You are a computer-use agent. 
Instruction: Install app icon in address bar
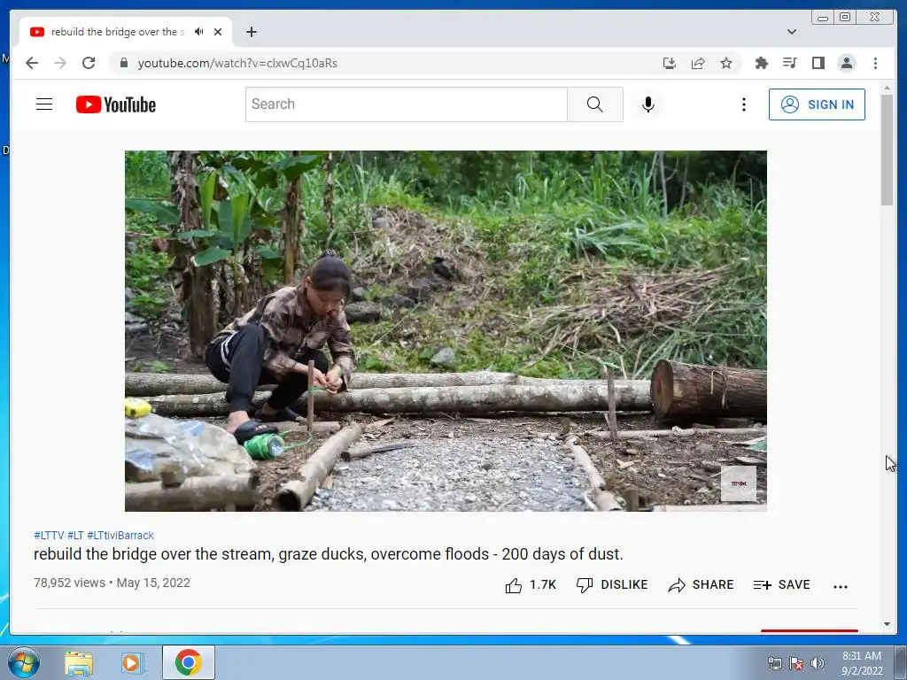[670, 63]
